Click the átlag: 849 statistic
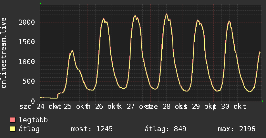Viewport: 266px width, 138px height. point(165,129)
